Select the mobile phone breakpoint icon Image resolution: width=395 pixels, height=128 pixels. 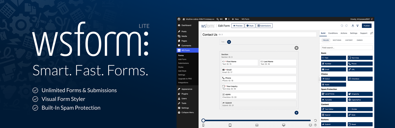pos(203,125)
